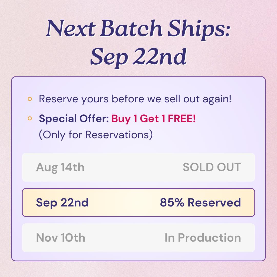277x277 pixels.
Task: Click the SOLD OUT status
Action: click(x=212, y=167)
